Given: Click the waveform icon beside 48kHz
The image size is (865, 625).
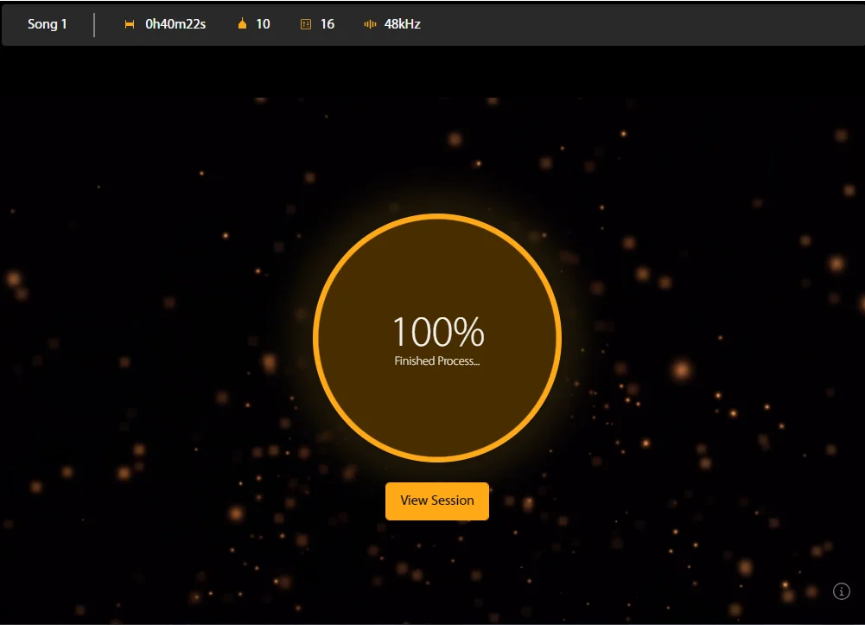Looking at the screenshot, I should coord(370,24).
